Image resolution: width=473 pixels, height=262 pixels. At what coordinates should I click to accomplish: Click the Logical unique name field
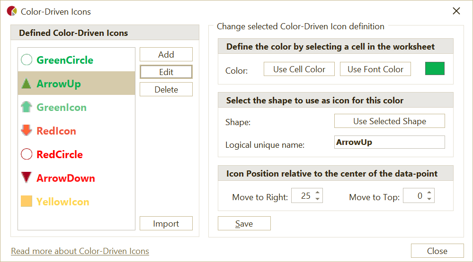(x=389, y=142)
